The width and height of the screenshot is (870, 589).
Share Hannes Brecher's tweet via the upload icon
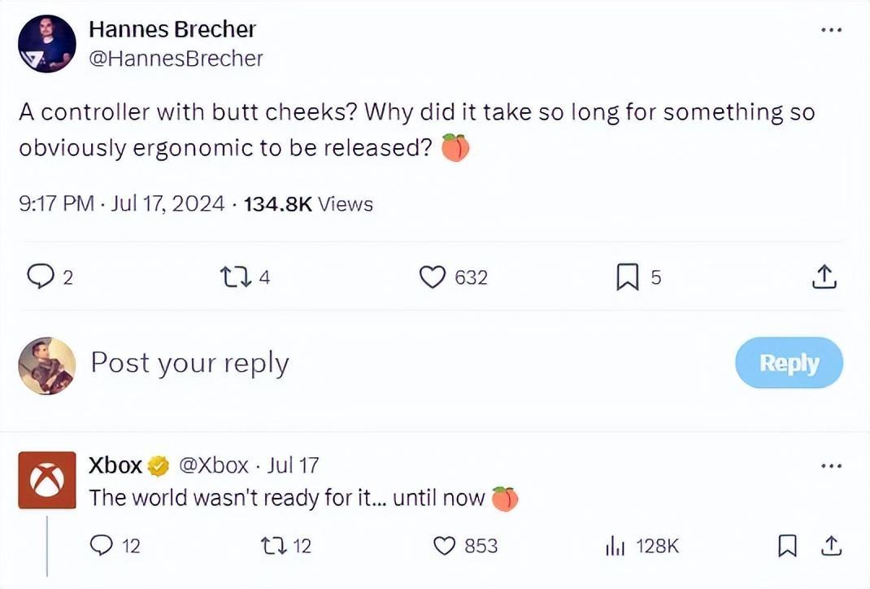[824, 277]
